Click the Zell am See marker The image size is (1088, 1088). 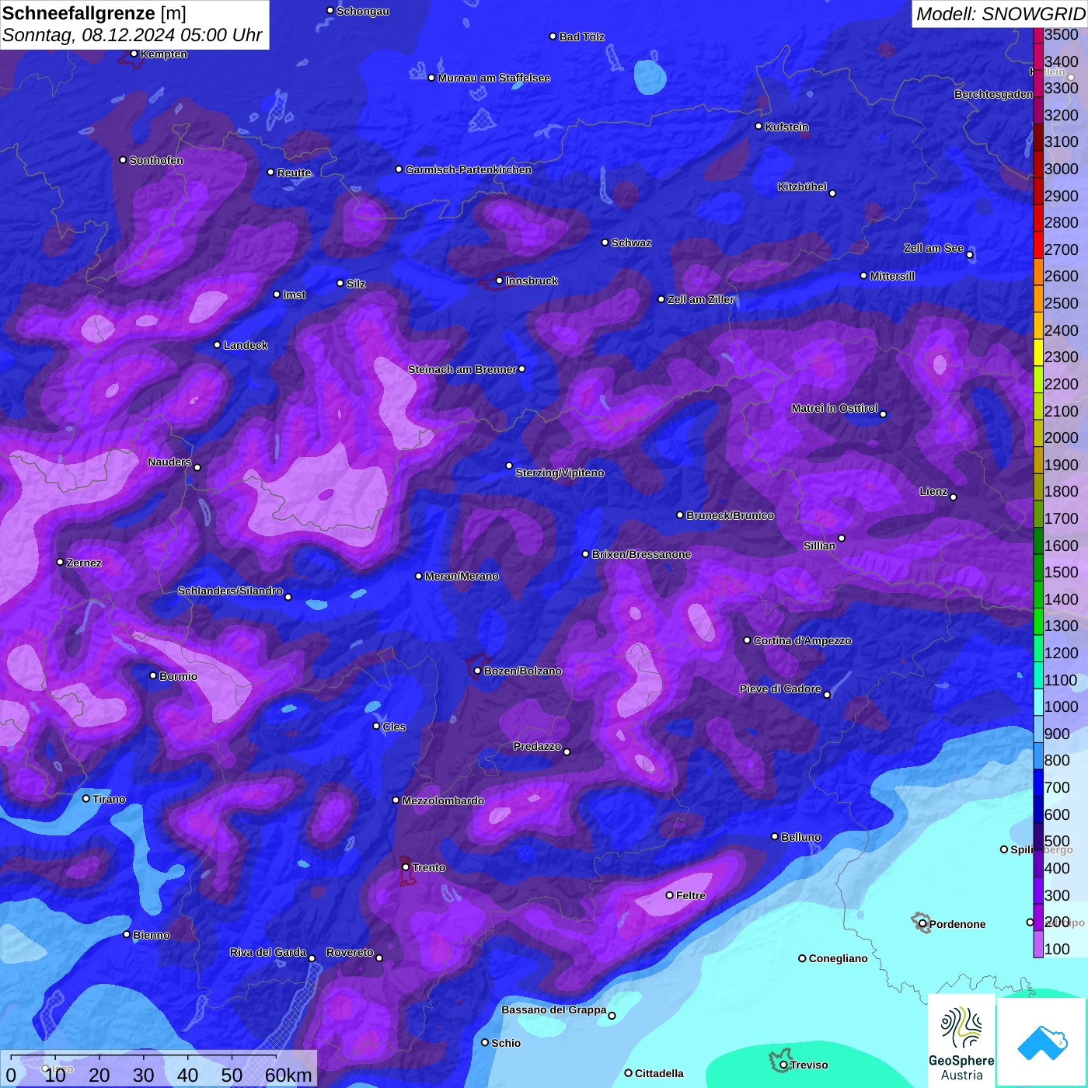point(969,255)
